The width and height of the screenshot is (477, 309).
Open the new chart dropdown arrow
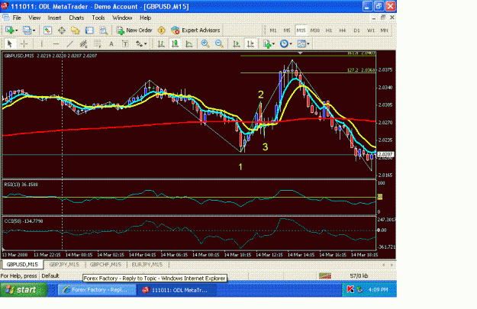17,31
